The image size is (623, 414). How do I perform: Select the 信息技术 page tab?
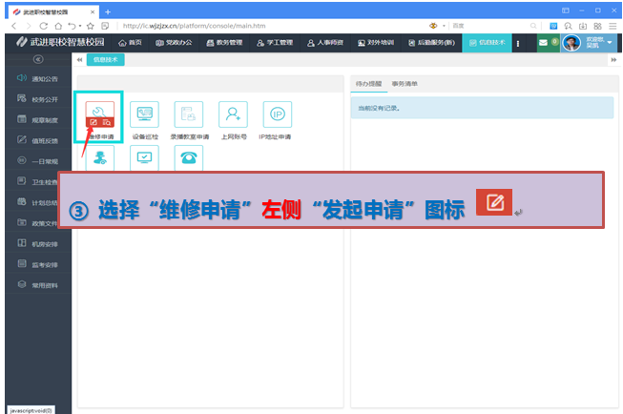coord(105,59)
